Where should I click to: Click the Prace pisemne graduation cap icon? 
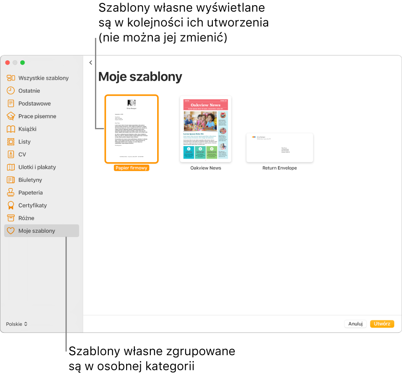click(11, 116)
